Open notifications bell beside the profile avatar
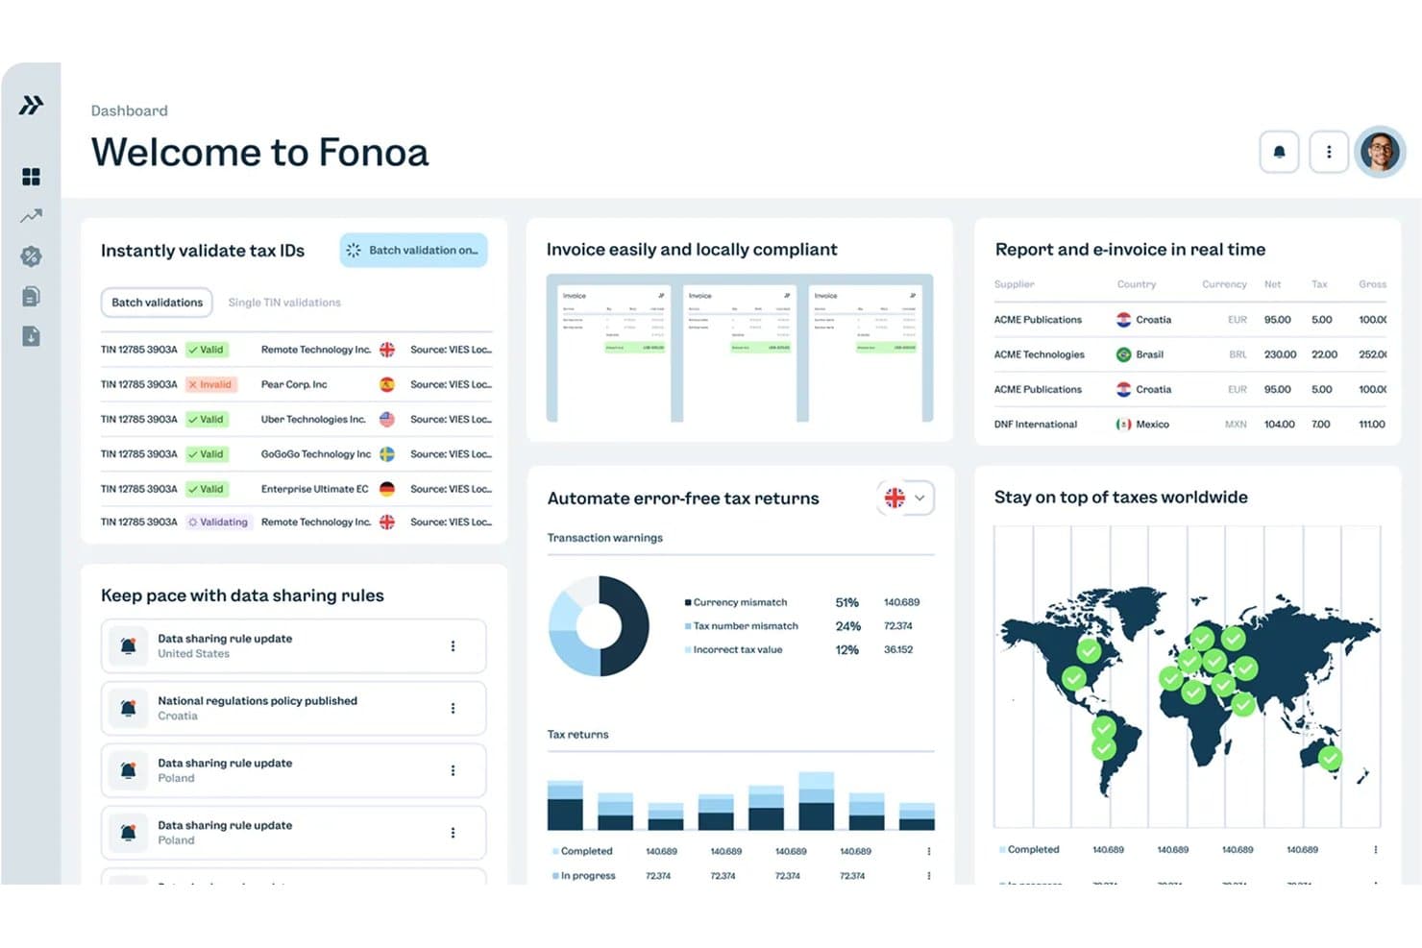The height and width of the screenshot is (948, 1422). [x=1279, y=152]
